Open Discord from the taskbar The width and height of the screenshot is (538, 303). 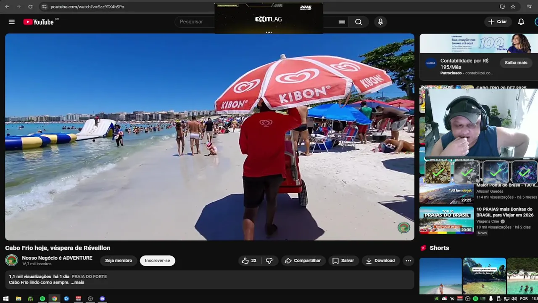102,299
